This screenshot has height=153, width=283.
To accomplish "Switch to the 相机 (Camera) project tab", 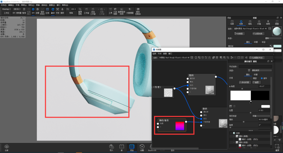I will tap(250, 22).
